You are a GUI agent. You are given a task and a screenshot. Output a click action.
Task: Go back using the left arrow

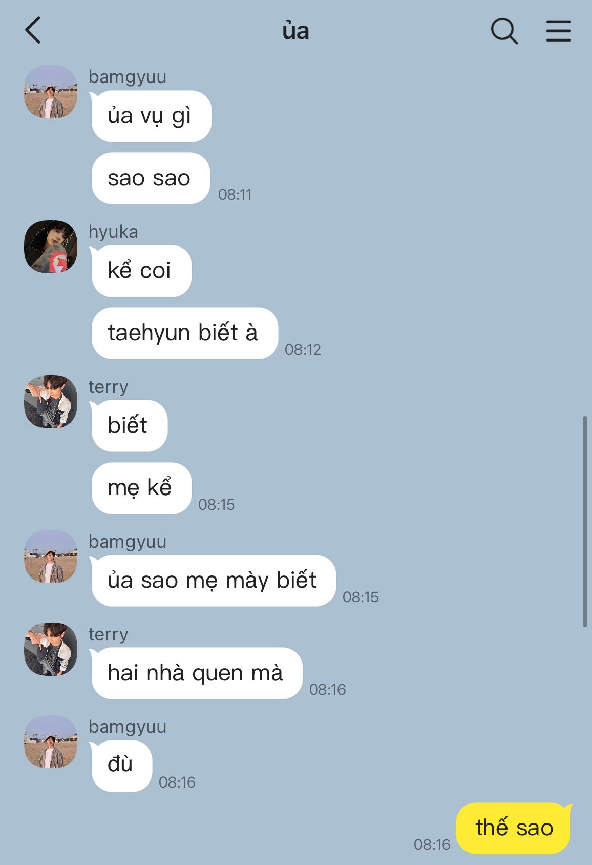tap(33, 30)
